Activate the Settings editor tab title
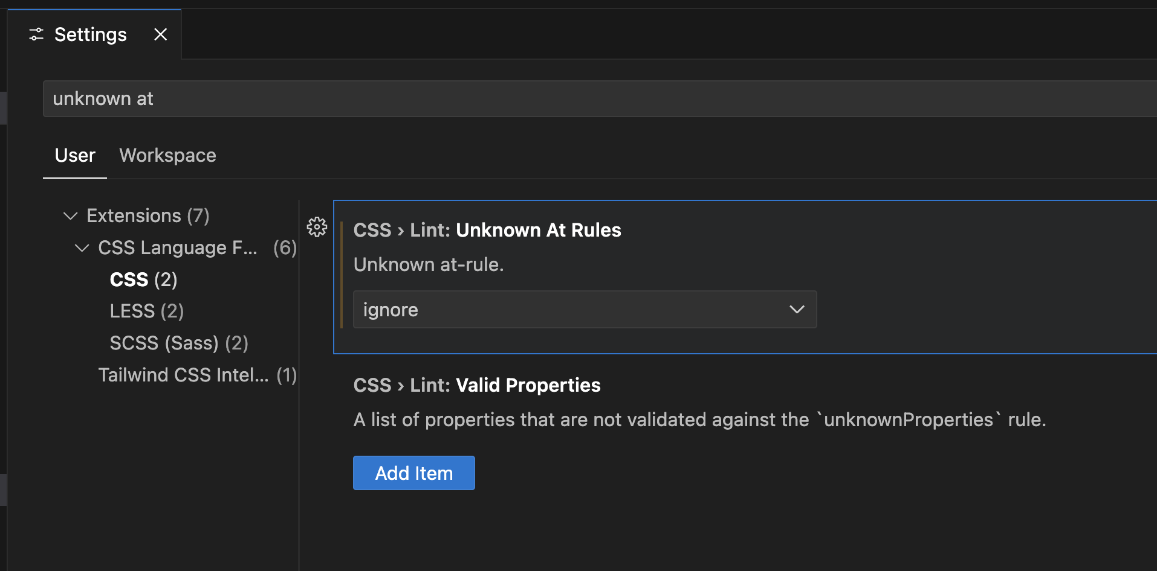 point(91,34)
